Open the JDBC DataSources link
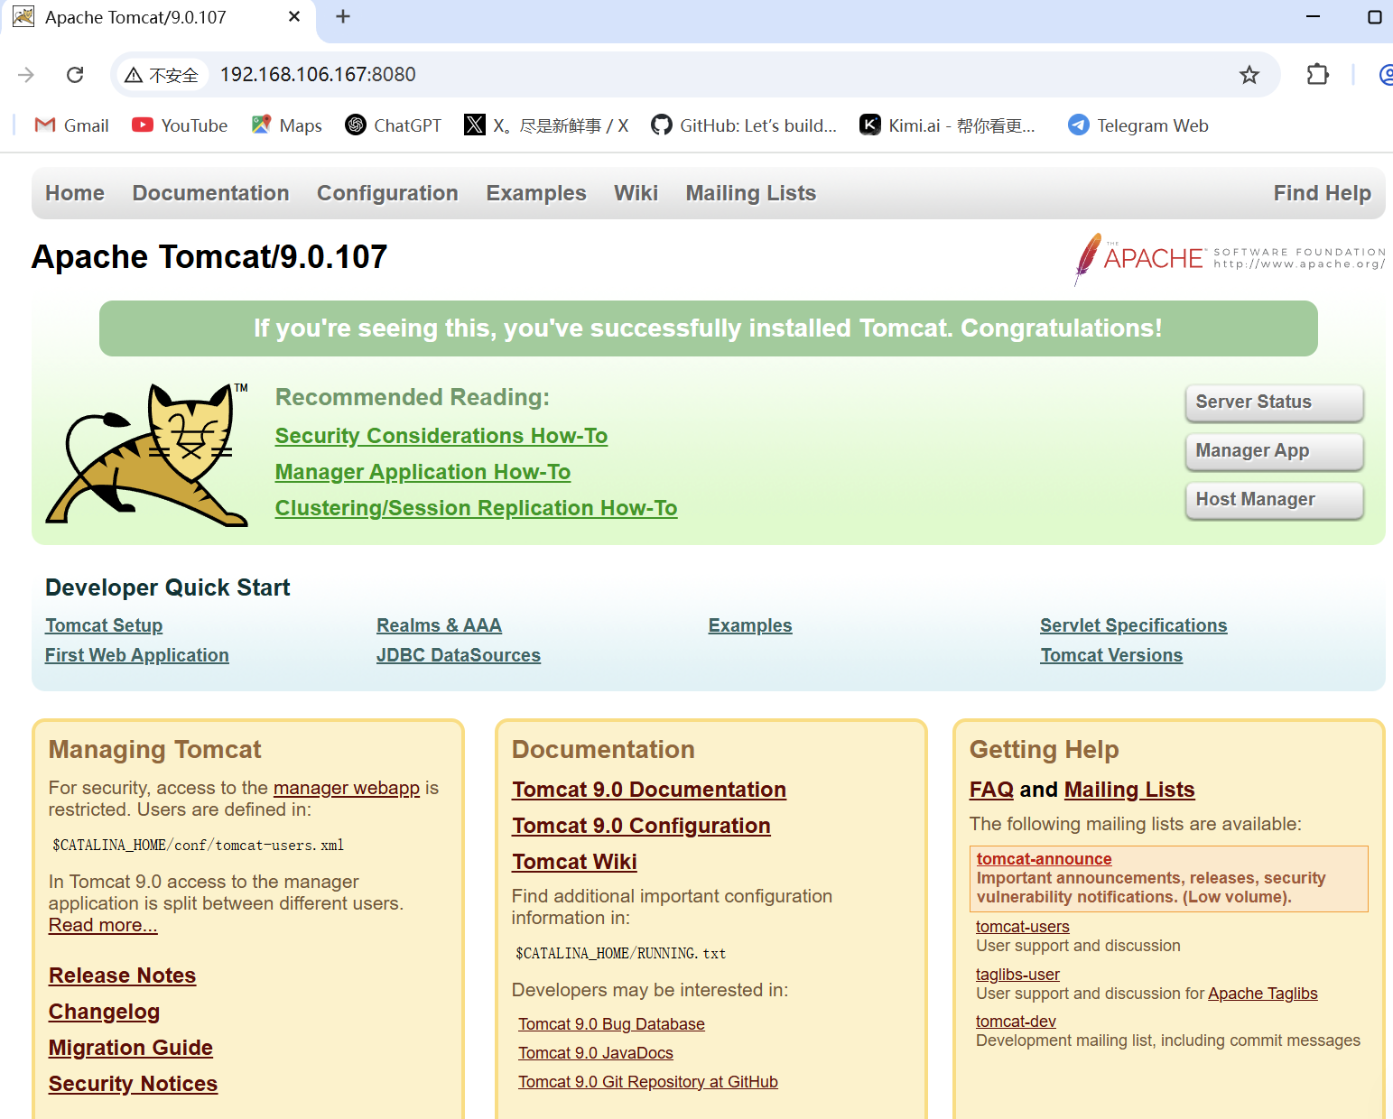This screenshot has height=1119, width=1393. coord(459,655)
